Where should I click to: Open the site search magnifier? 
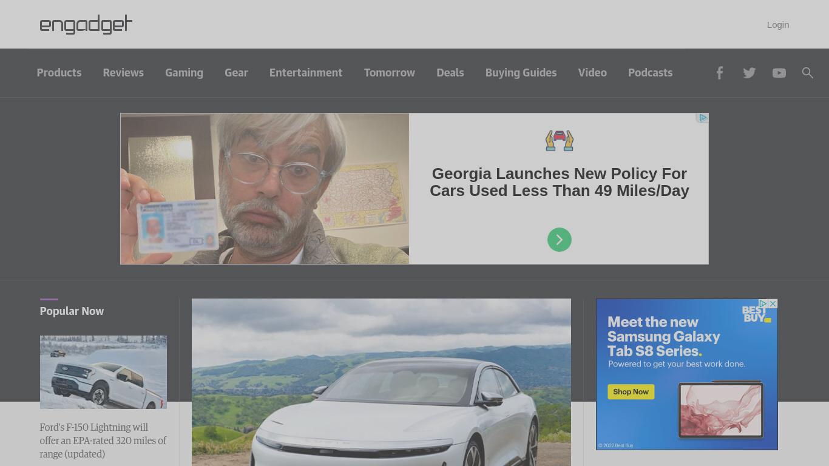click(808, 73)
